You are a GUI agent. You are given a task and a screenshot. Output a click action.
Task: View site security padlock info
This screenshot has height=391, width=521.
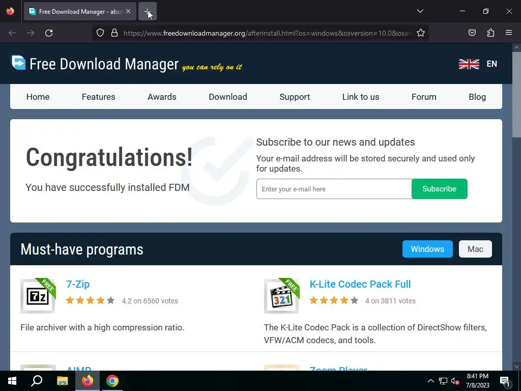[114, 33]
